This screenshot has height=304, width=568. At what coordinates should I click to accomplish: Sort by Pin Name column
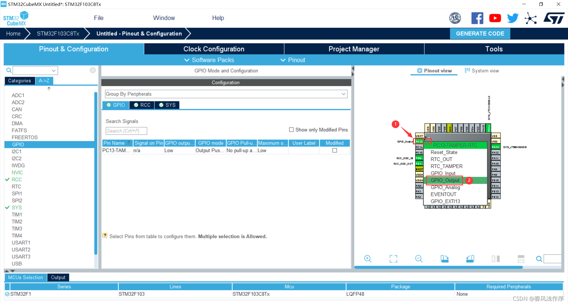pos(117,143)
